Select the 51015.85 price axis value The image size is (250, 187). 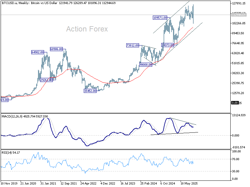point(238,63)
